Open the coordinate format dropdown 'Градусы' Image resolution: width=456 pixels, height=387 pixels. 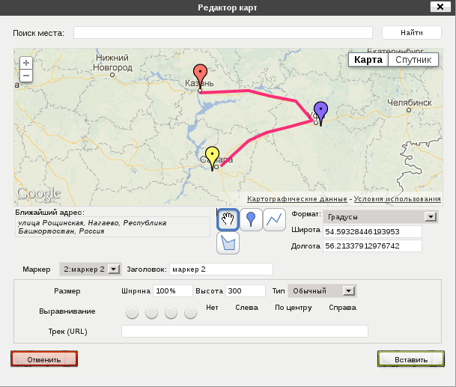[x=380, y=216]
